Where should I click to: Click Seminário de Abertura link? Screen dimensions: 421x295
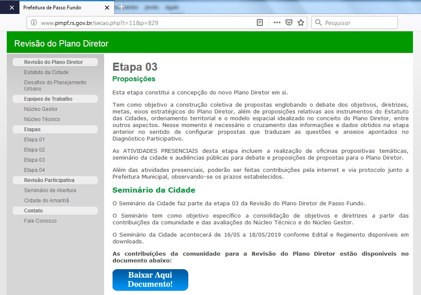(x=50, y=190)
